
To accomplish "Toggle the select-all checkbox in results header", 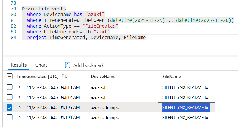I will point(9,77).
